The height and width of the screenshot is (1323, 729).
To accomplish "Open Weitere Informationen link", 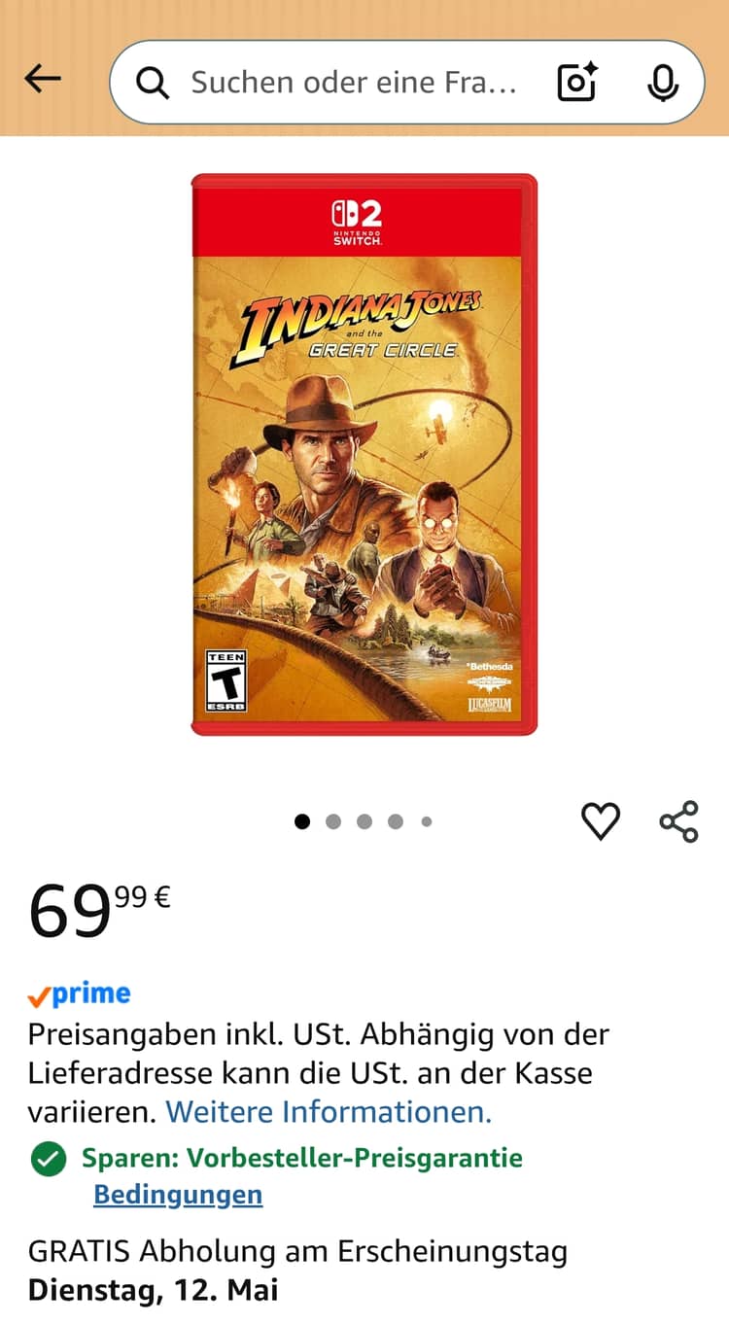I will tap(329, 1111).
